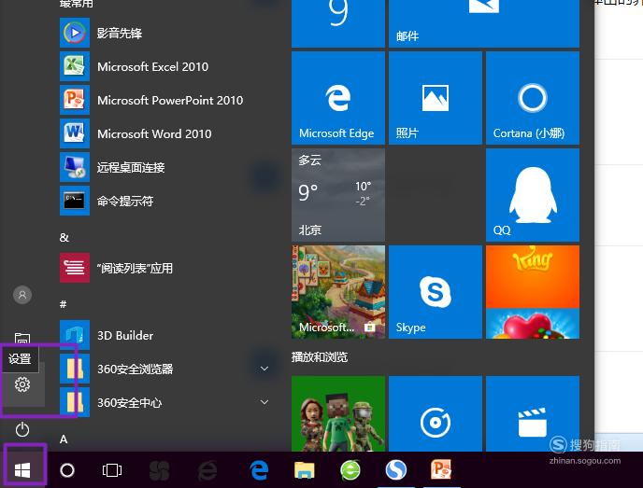Image resolution: width=643 pixels, height=488 pixels.
Task: Open Sogou browser on taskbar
Action: tap(396, 470)
